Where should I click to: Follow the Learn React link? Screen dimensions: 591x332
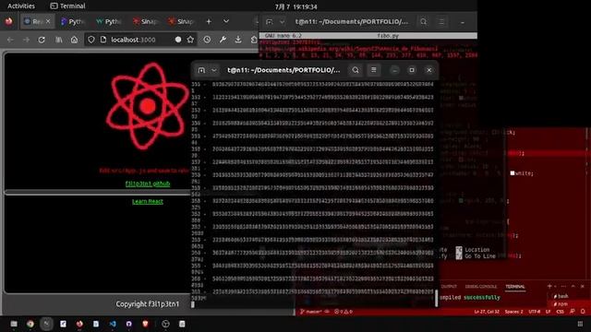(x=148, y=201)
